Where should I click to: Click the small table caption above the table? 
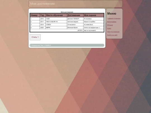coord(67,12)
